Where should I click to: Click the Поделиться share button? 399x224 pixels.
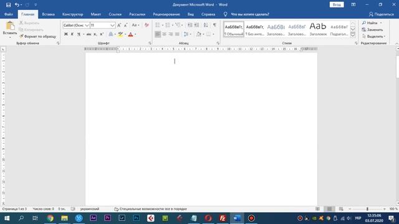tap(381, 14)
